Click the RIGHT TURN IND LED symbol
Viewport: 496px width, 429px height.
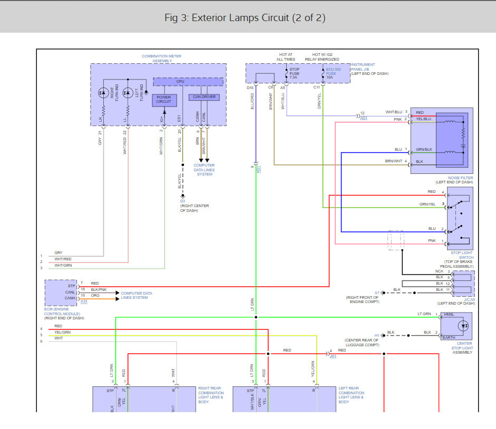tap(103, 93)
